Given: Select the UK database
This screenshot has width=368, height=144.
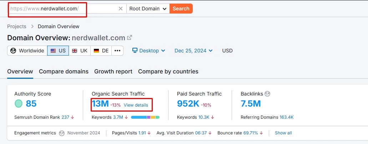Looking at the screenshot, I should click(x=80, y=51).
